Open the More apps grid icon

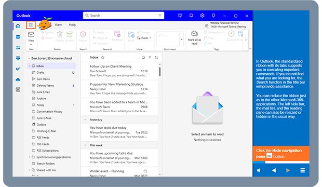click(18, 89)
